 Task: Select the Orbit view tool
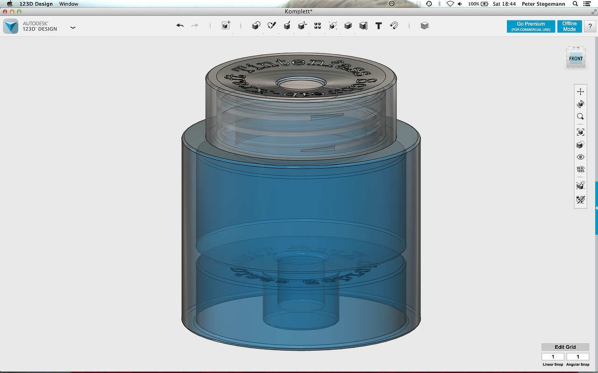pos(581,104)
